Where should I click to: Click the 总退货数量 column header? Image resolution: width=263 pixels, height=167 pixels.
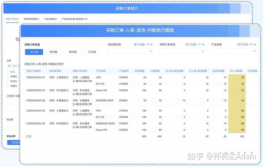tap(218, 71)
